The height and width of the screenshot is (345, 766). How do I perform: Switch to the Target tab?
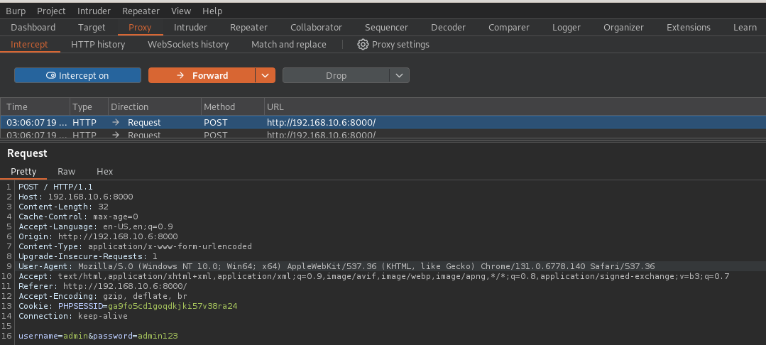pos(92,28)
